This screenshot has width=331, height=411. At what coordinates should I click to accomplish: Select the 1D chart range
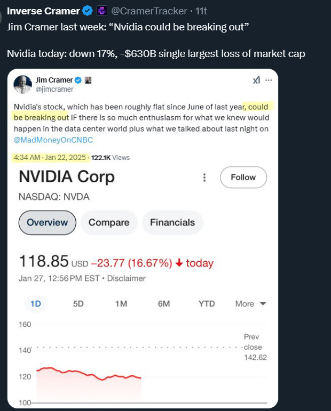(x=36, y=303)
